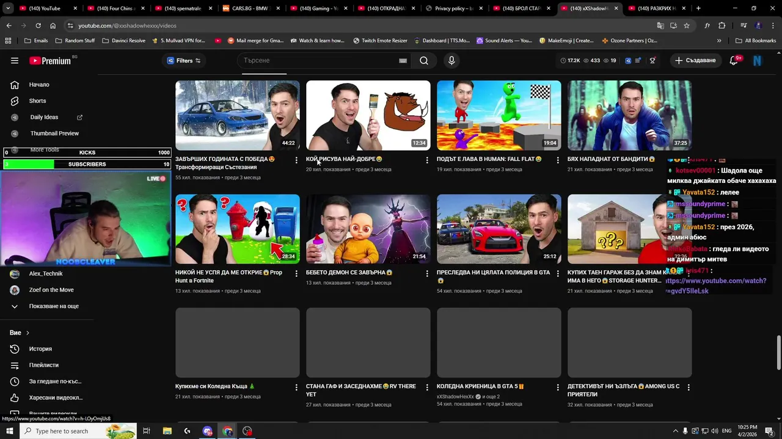Click the trophy icon in the stats bar
The width and height of the screenshot is (782, 439).
pyautogui.click(x=652, y=60)
